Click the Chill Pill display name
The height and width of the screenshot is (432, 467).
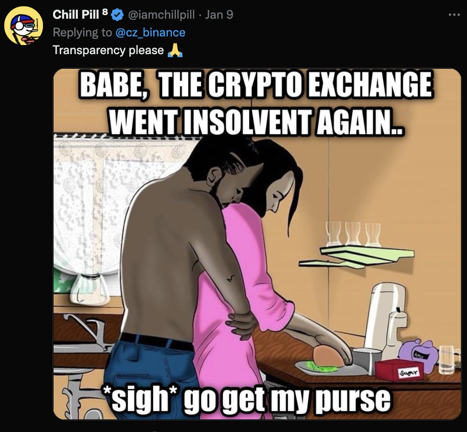click(x=76, y=15)
